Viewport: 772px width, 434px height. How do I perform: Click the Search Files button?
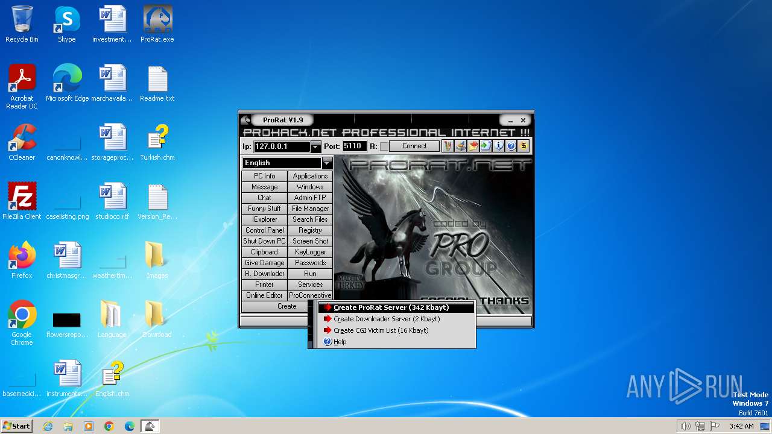click(310, 219)
